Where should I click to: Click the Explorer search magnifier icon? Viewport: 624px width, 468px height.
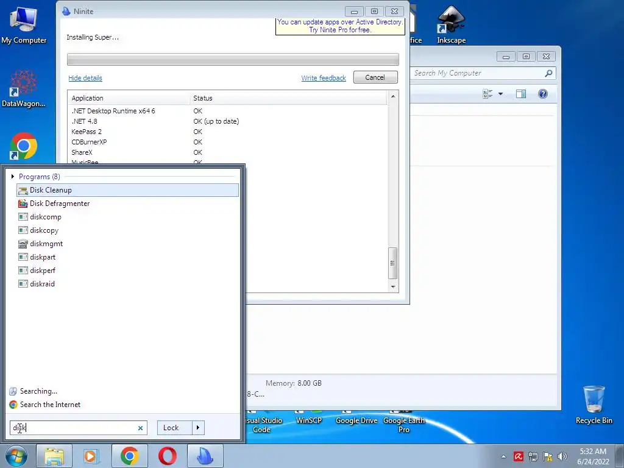(549, 73)
